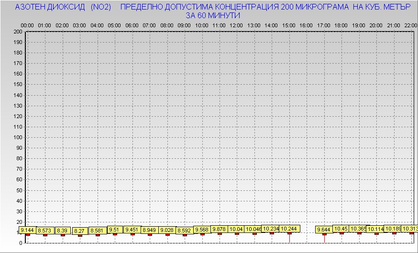Click the 9.144 data label at 00:00
The image size is (418, 253).
coord(28,231)
